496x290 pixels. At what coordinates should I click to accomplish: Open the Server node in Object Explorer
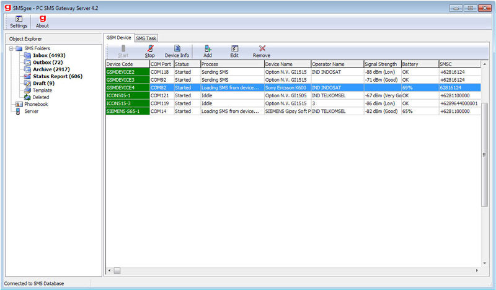coord(31,111)
